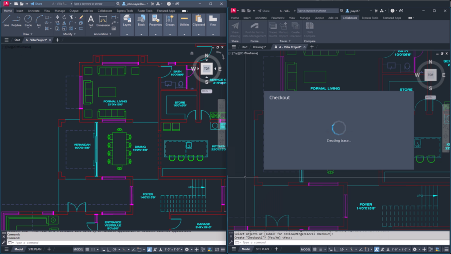Click Push to Forma Data Management
This screenshot has height=254, width=451.
254,30
